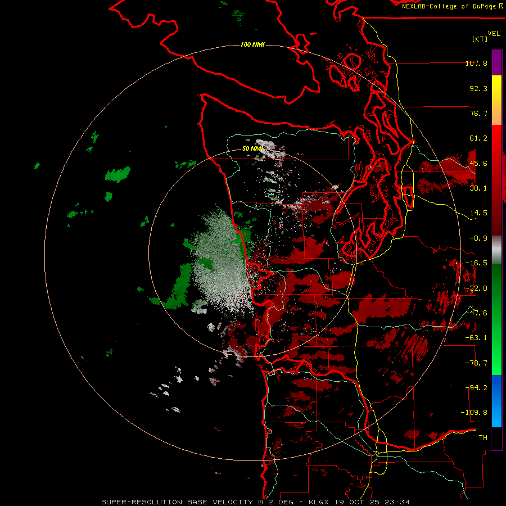Click the "23:34" timestamp text
The image size is (506, 506).
(397, 502)
